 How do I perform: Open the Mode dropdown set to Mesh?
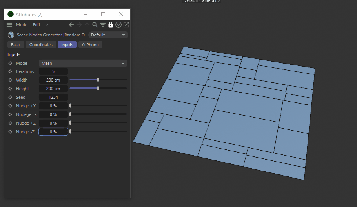pos(83,63)
